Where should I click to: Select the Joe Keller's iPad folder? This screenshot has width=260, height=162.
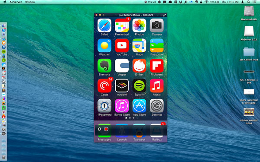[249, 52]
